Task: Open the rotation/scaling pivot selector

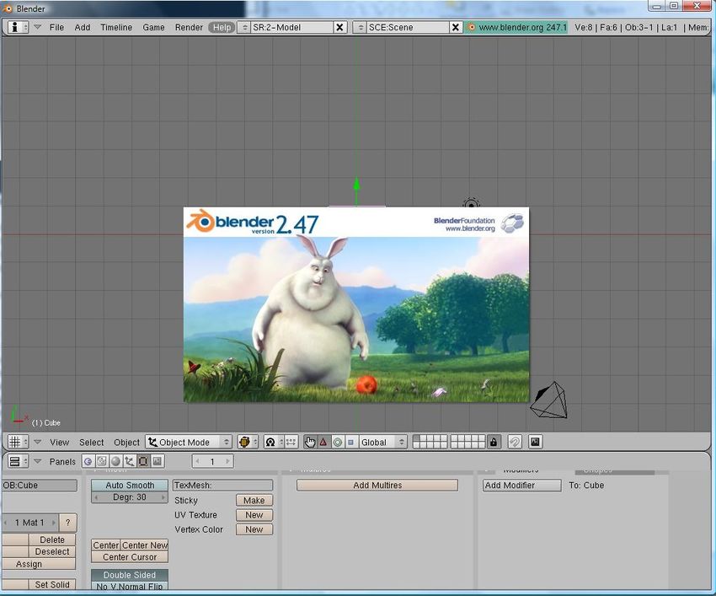Action: tap(274, 442)
